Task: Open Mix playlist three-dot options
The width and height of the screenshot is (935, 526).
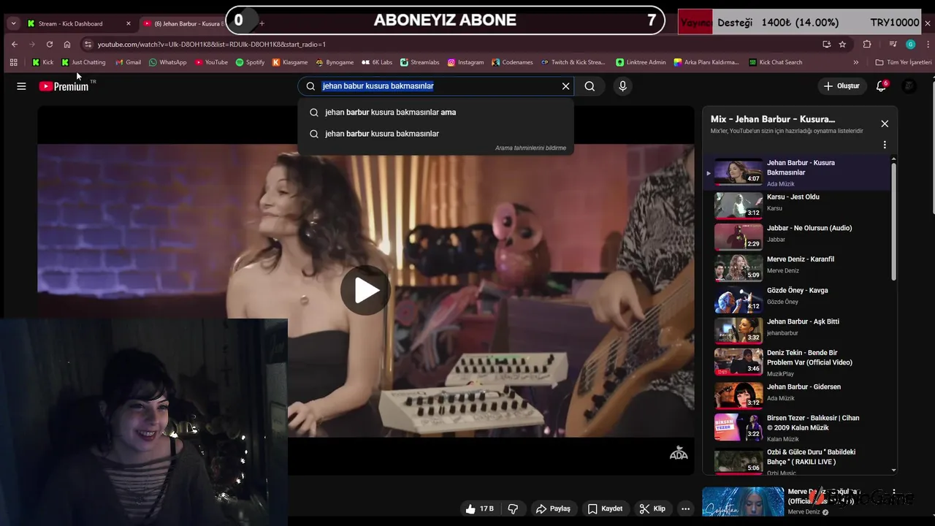Action: pyautogui.click(x=885, y=145)
